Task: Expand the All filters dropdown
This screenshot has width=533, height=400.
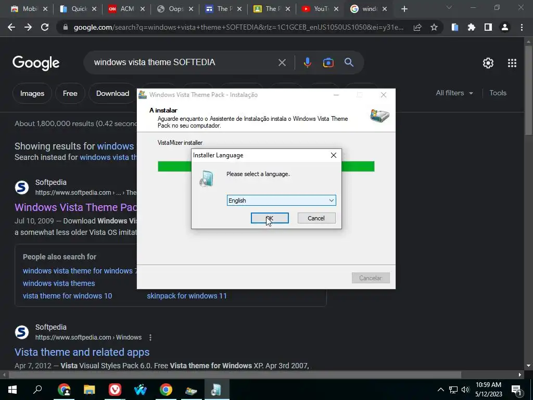Action: 454,93
